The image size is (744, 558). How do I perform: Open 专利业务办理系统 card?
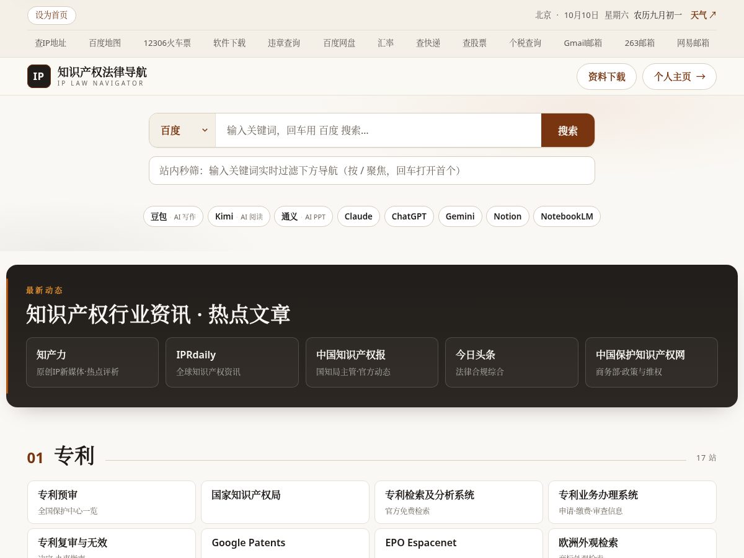pyautogui.click(x=632, y=502)
